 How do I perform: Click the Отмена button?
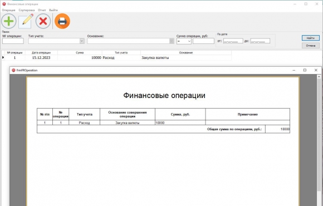311,46
